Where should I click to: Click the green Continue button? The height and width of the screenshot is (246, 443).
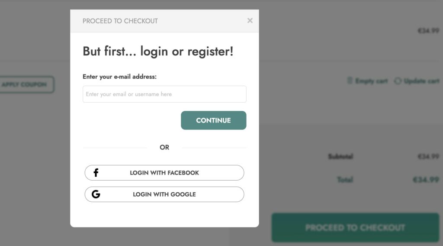click(214, 120)
